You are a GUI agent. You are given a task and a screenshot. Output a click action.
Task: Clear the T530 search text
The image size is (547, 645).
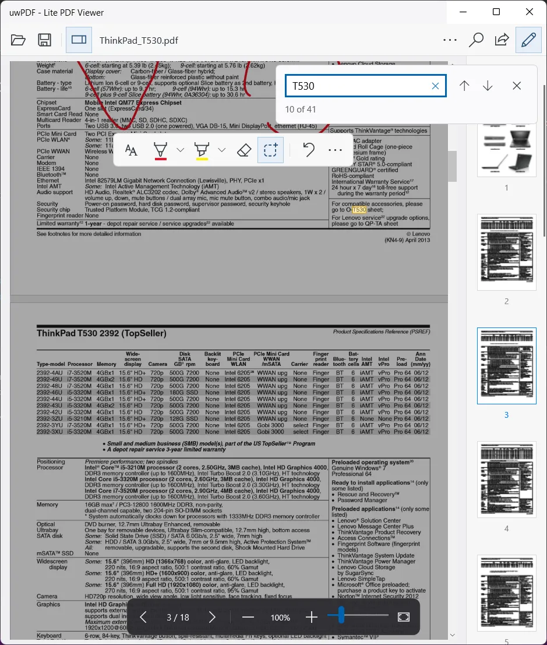coord(435,86)
